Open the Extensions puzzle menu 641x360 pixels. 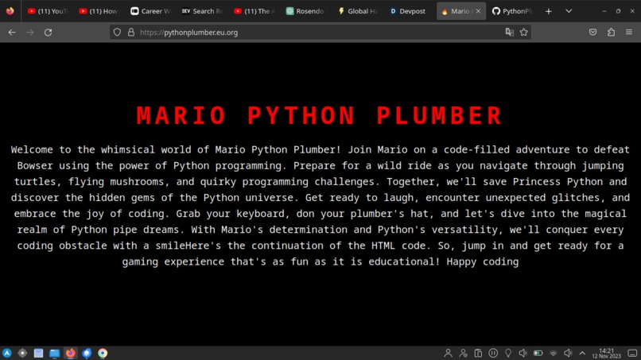point(611,33)
